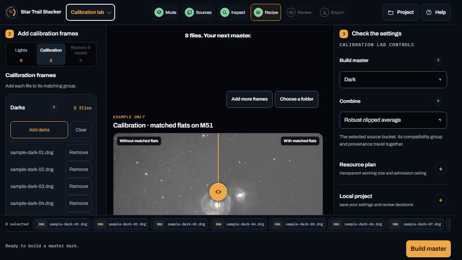Switch to the Lights tab
462x260 pixels.
[x=21, y=54]
